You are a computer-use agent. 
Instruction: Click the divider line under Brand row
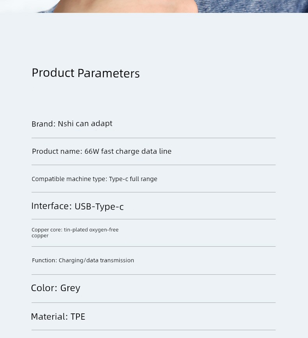pyautogui.click(x=154, y=138)
